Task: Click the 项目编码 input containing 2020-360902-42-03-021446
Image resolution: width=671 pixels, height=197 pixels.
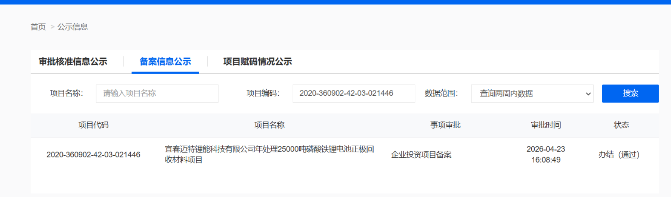Action: click(353, 93)
